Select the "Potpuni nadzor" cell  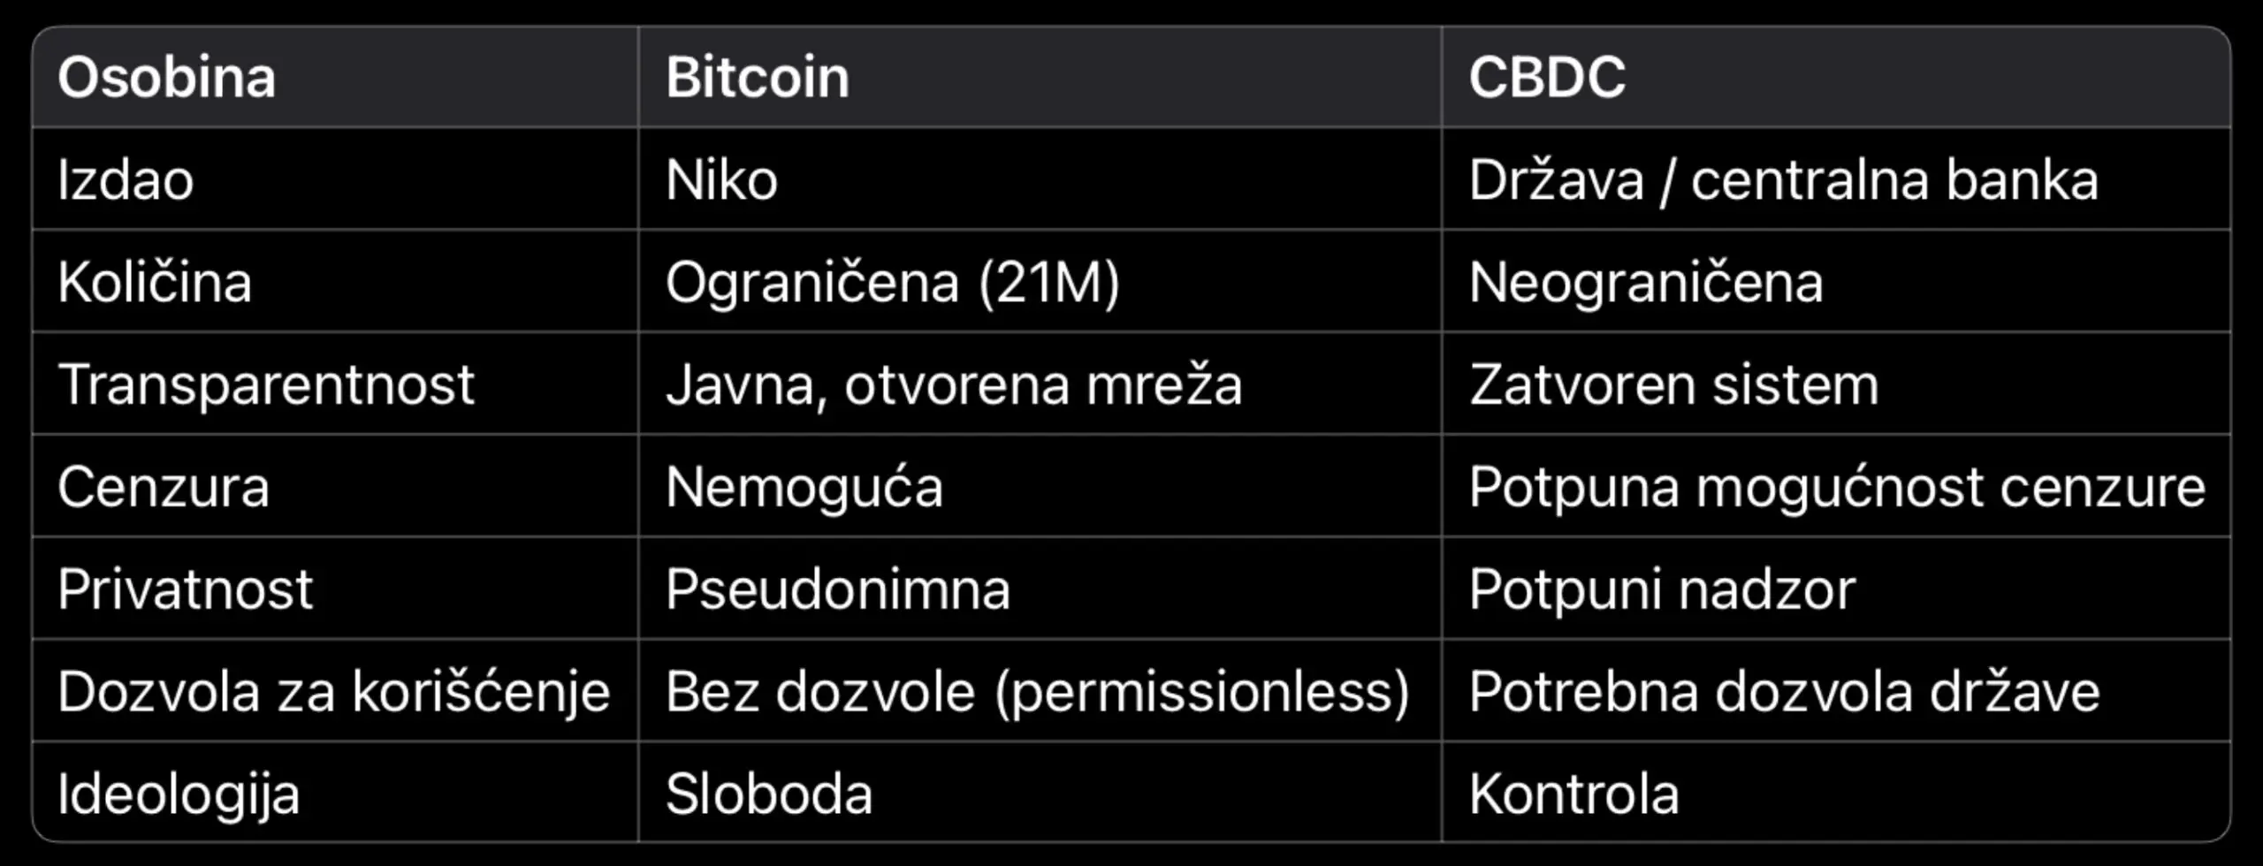coord(1662,589)
